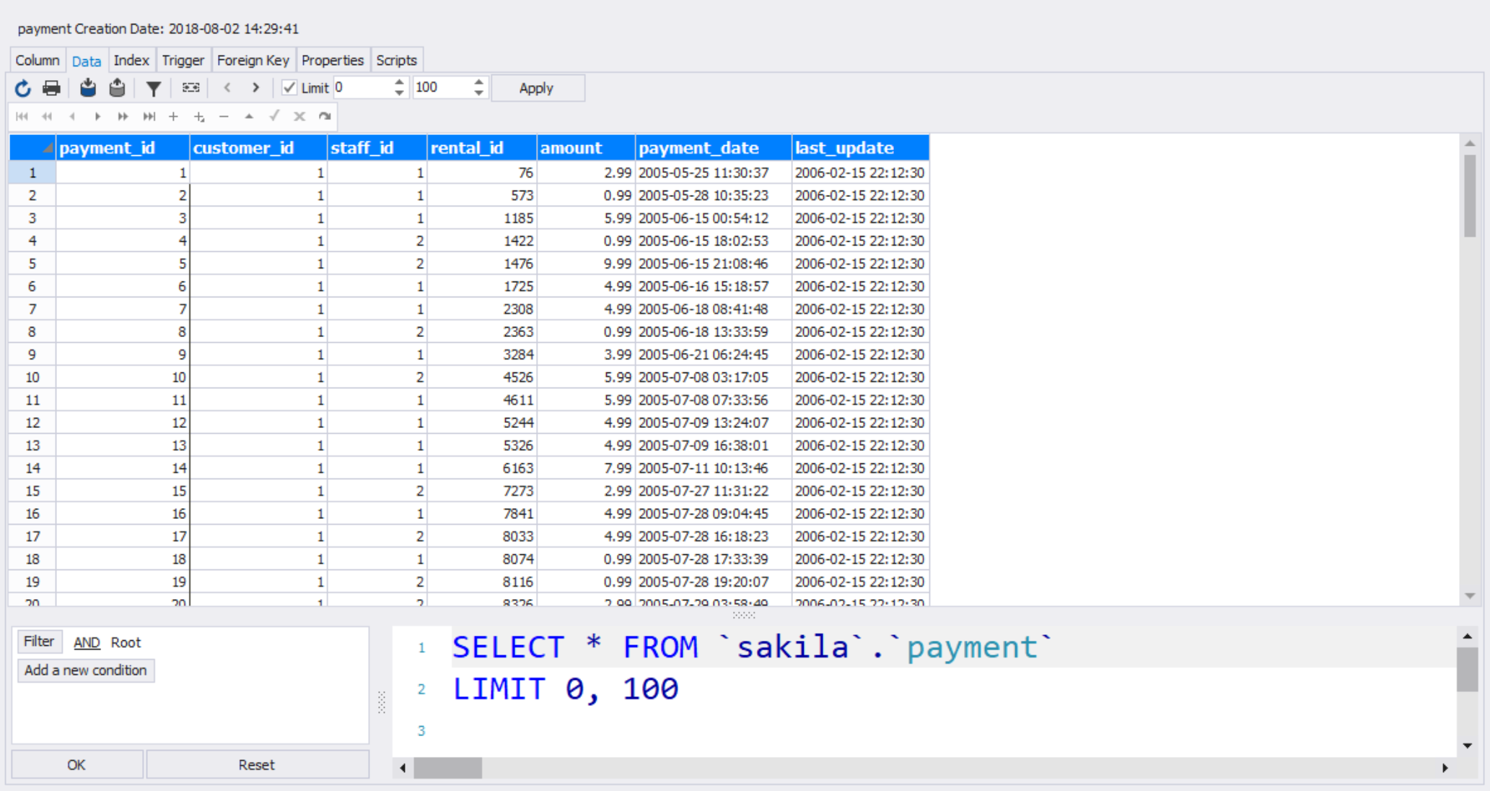This screenshot has width=1490, height=791.
Task: Open the Index tab
Action: pos(131,61)
